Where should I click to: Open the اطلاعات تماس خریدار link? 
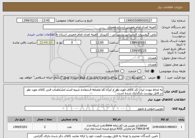click(x=41, y=34)
